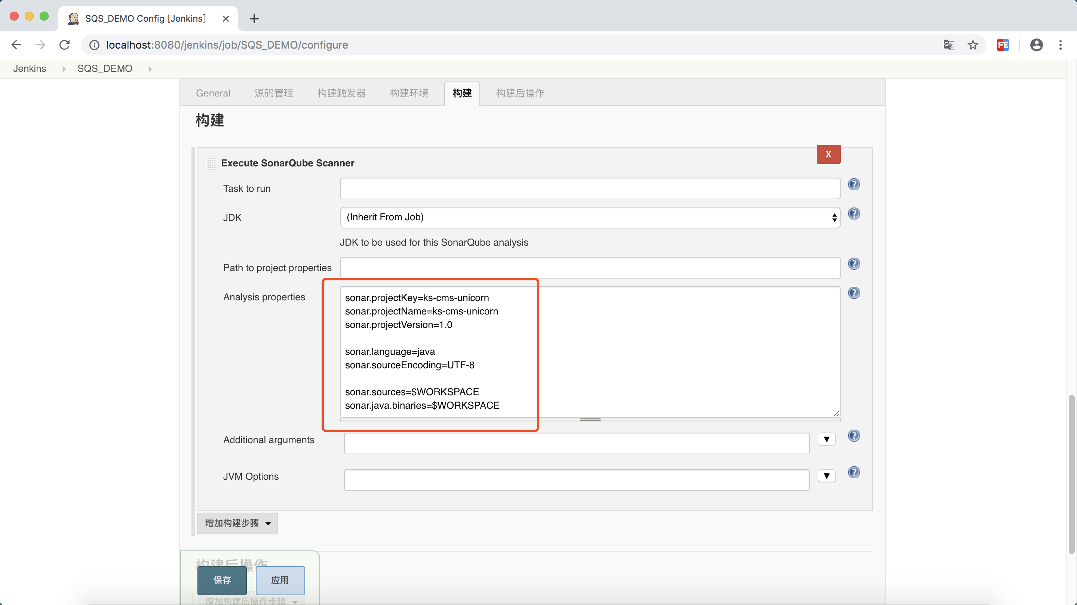Reload the Jenkins configure page
This screenshot has width=1077, height=605.
(64, 45)
